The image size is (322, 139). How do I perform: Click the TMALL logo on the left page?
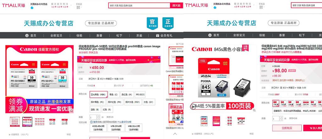pos(14,5)
